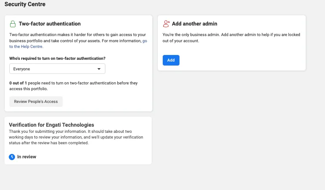Click the 'You're the only business admin' description
This screenshot has height=190, width=325.
pyautogui.click(x=232, y=38)
